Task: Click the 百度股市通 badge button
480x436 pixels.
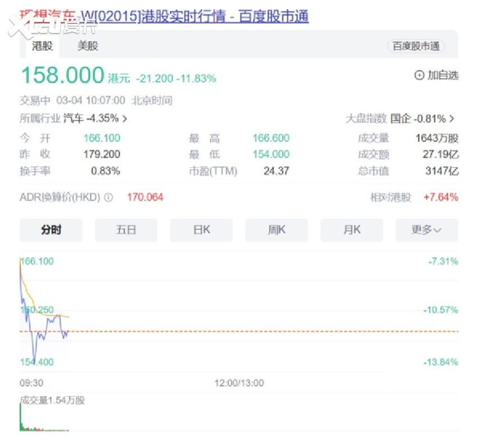Action: 416,46
